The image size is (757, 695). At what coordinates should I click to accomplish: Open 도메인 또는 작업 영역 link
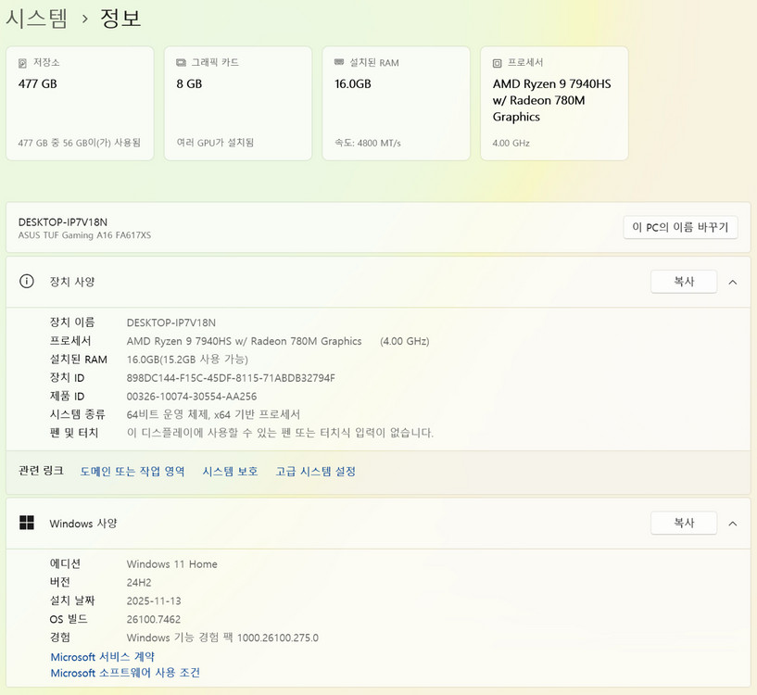pos(132,472)
